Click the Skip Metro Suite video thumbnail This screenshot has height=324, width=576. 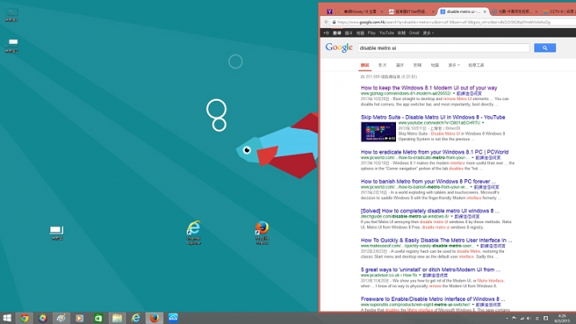378,132
